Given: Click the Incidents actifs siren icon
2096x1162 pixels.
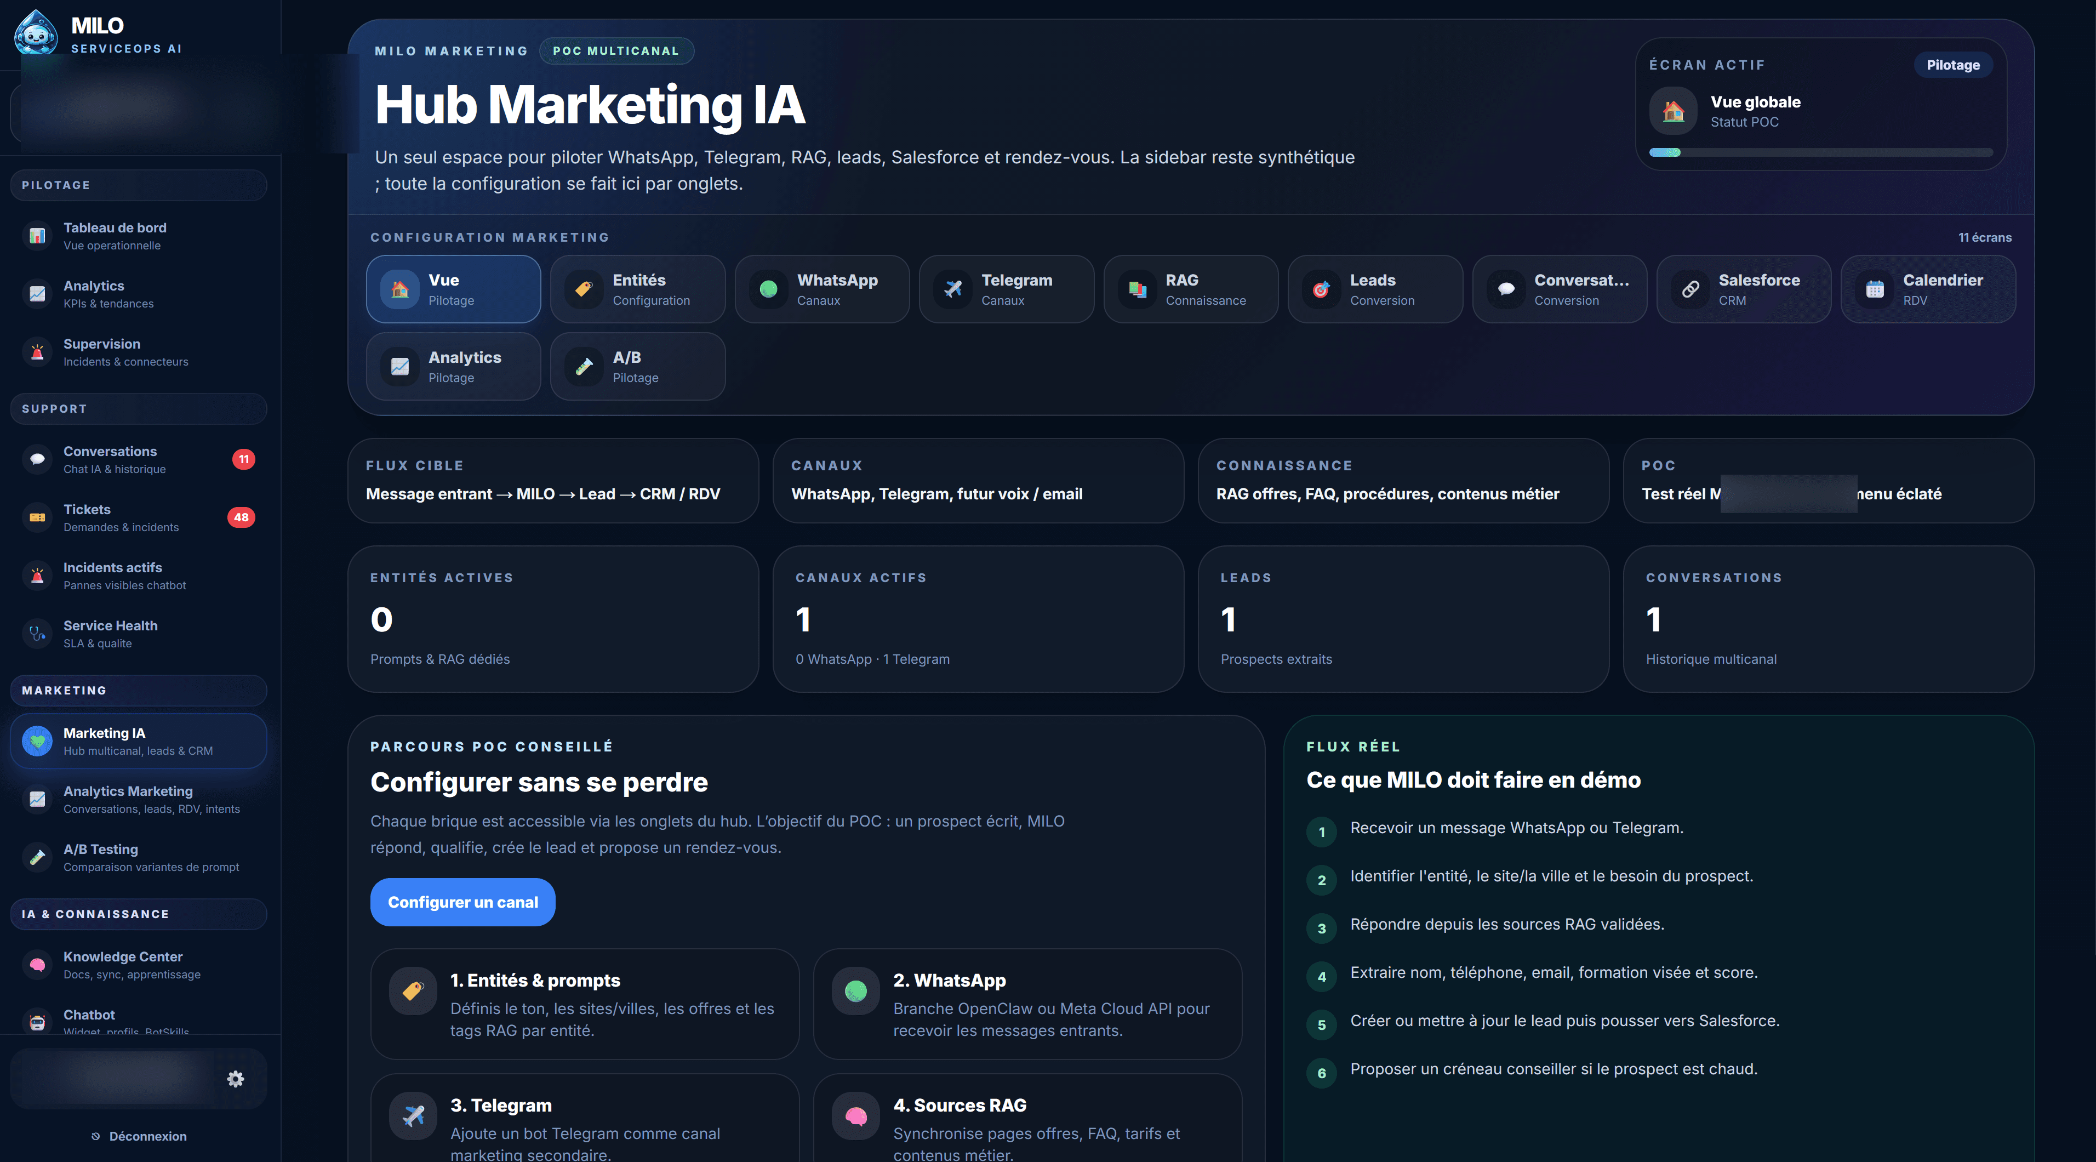Looking at the screenshot, I should pos(37,576).
